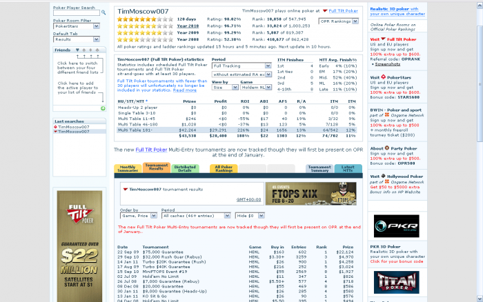Open the All cashes period dropdown
This screenshot has width=483, height=302.
[x=196, y=216]
